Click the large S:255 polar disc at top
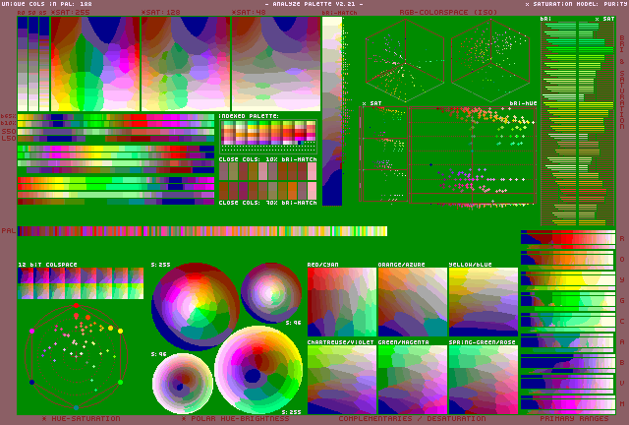This screenshot has width=629, height=425. (195, 305)
